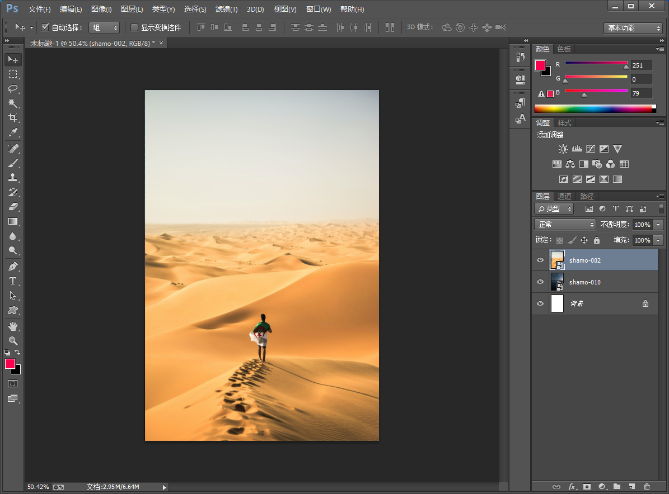Click the B value input field
The height and width of the screenshot is (494, 669).
coord(641,93)
